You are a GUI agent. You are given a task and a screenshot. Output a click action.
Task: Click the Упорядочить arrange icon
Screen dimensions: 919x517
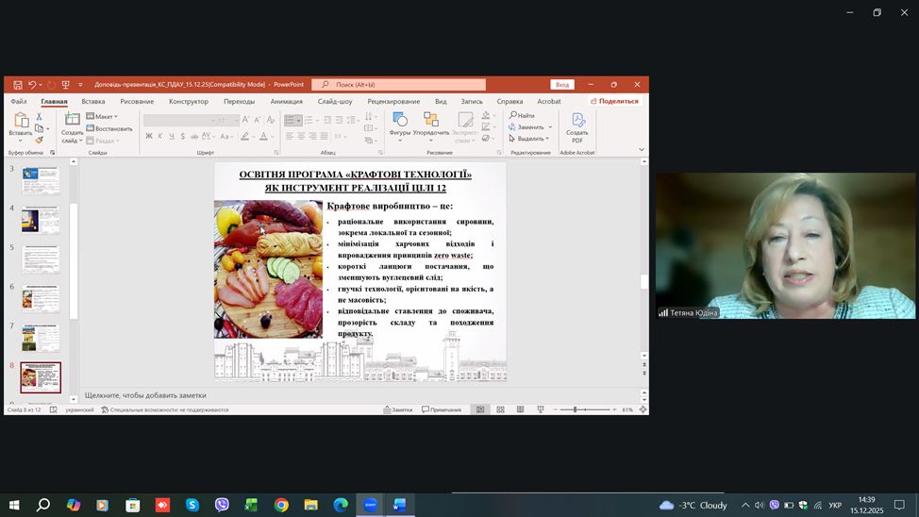(x=430, y=121)
